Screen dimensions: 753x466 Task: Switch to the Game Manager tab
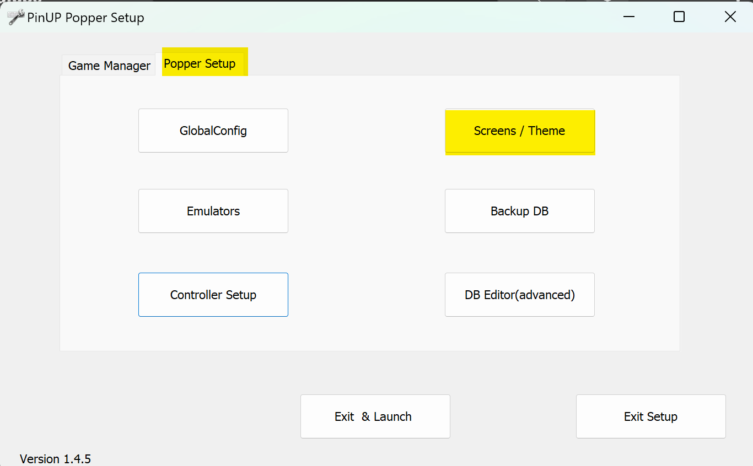click(109, 66)
